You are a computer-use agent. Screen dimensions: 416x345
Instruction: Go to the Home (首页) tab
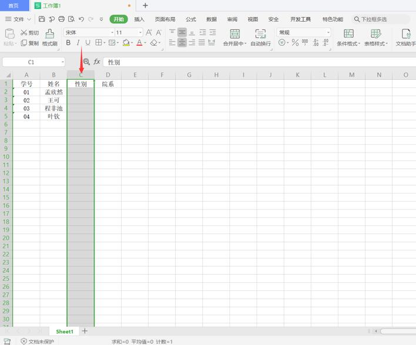point(14,5)
